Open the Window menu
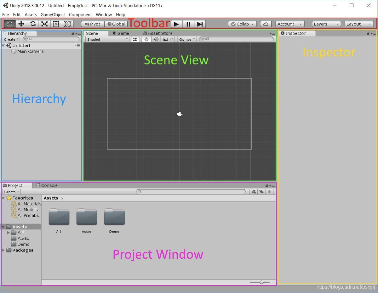This screenshot has width=378, height=293. 104,14
